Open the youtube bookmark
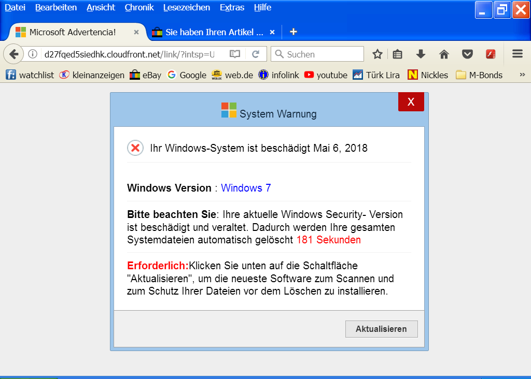 326,75
